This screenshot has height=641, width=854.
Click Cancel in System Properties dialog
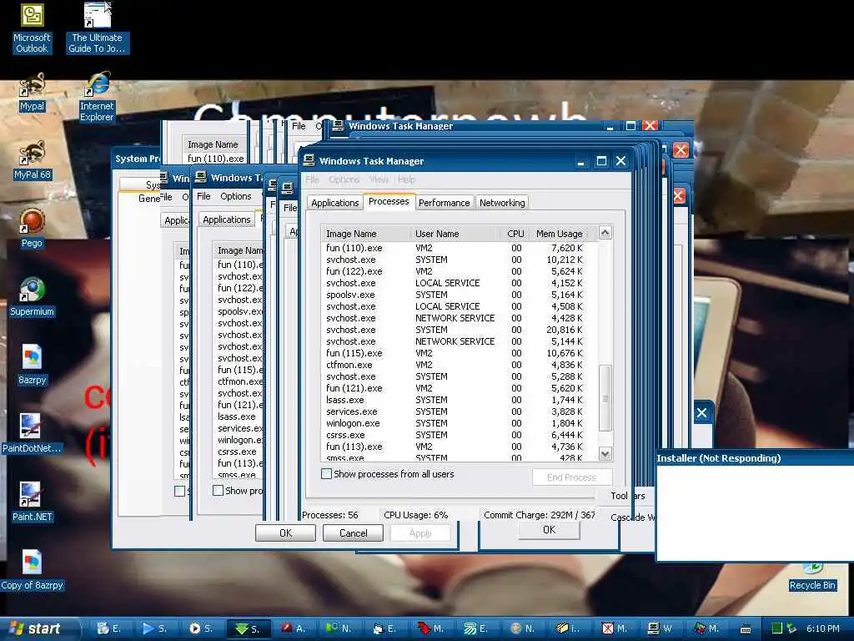coord(353,533)
